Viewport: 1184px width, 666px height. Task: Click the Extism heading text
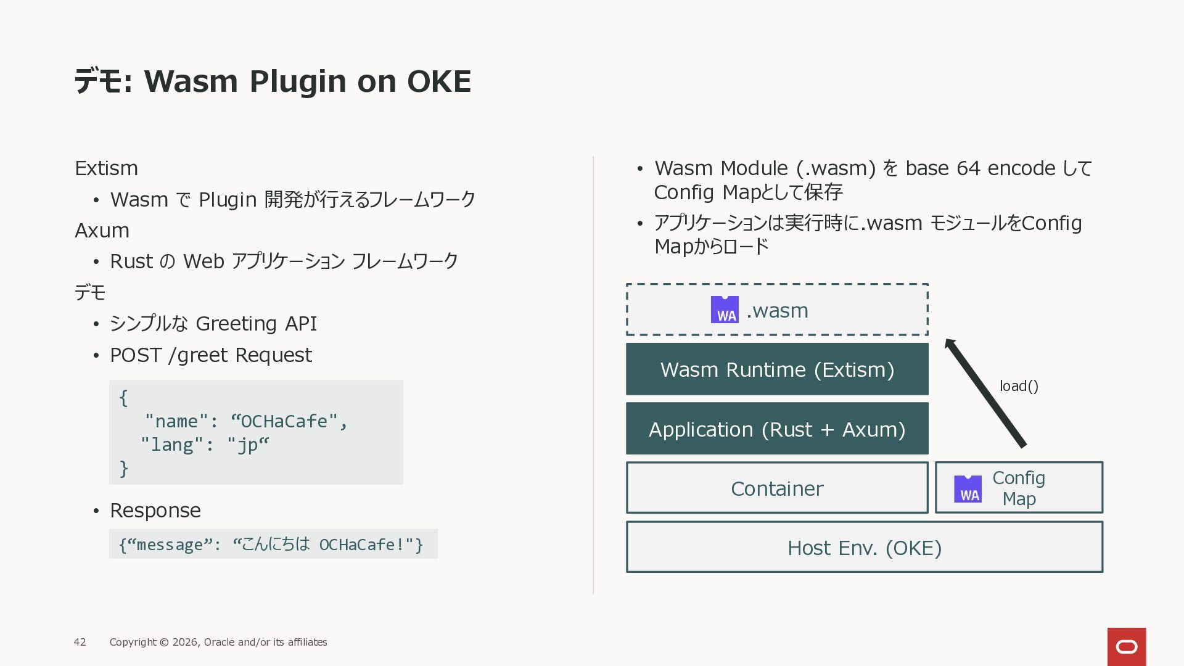(x=106, y=168)
